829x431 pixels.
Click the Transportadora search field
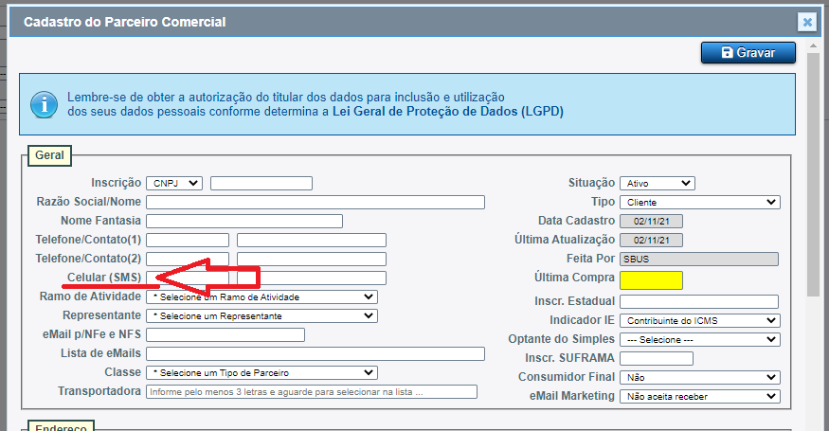(x=312, y=391)
